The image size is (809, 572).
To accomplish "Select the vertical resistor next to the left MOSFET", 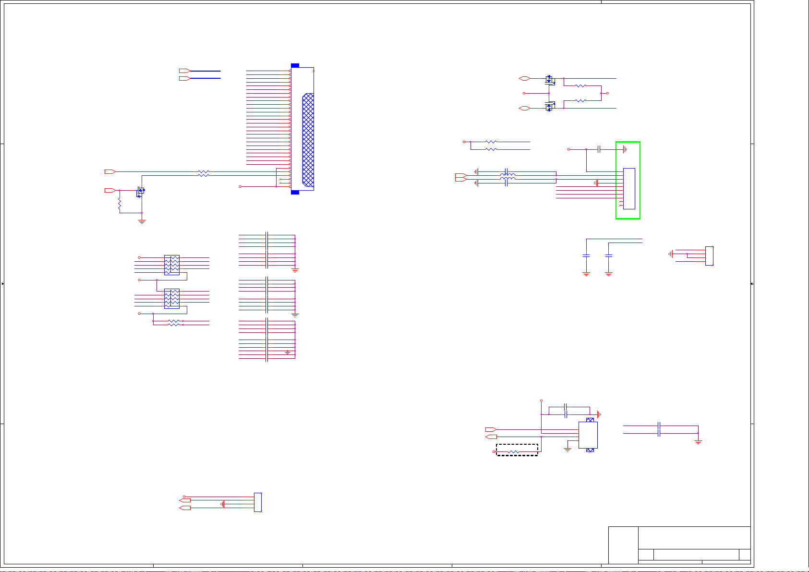I will [120, 205].
